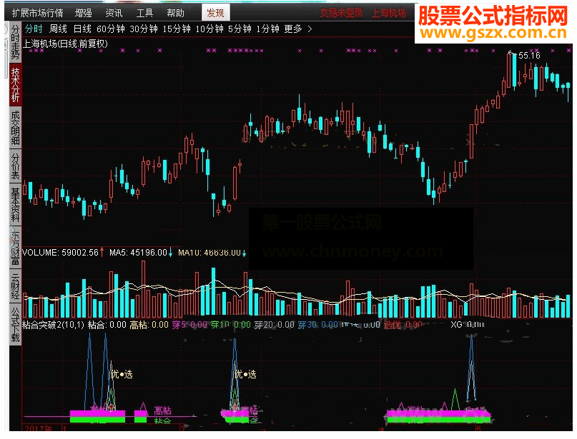This screenshot has width=577, height=439.
Task: Switch to 分时 chart period
Action: tap(34, 29)
